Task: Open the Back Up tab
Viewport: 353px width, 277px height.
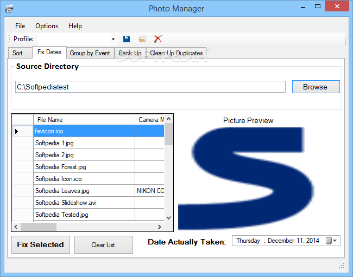Action: pyautogui.click(x=130, y=53)
